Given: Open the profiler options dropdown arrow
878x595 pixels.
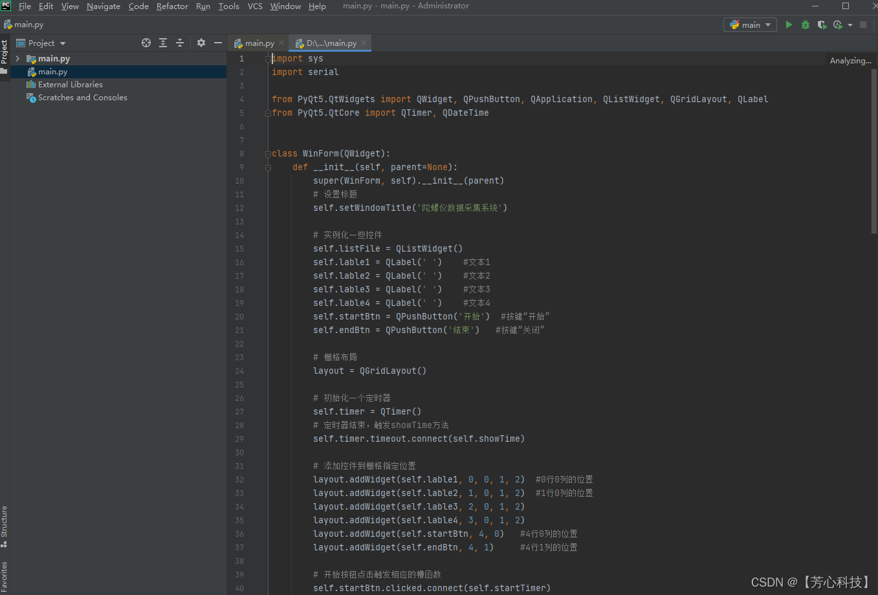Looking at the screenshot, I should tap(850, 25).
